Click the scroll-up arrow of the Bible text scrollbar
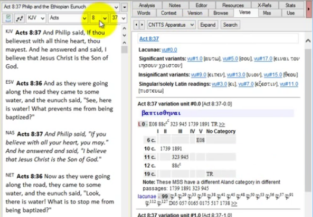313x217 pixels. click(124, 42)
